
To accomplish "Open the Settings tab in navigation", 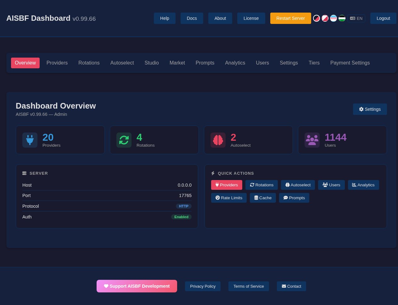I will click(289, 63).
